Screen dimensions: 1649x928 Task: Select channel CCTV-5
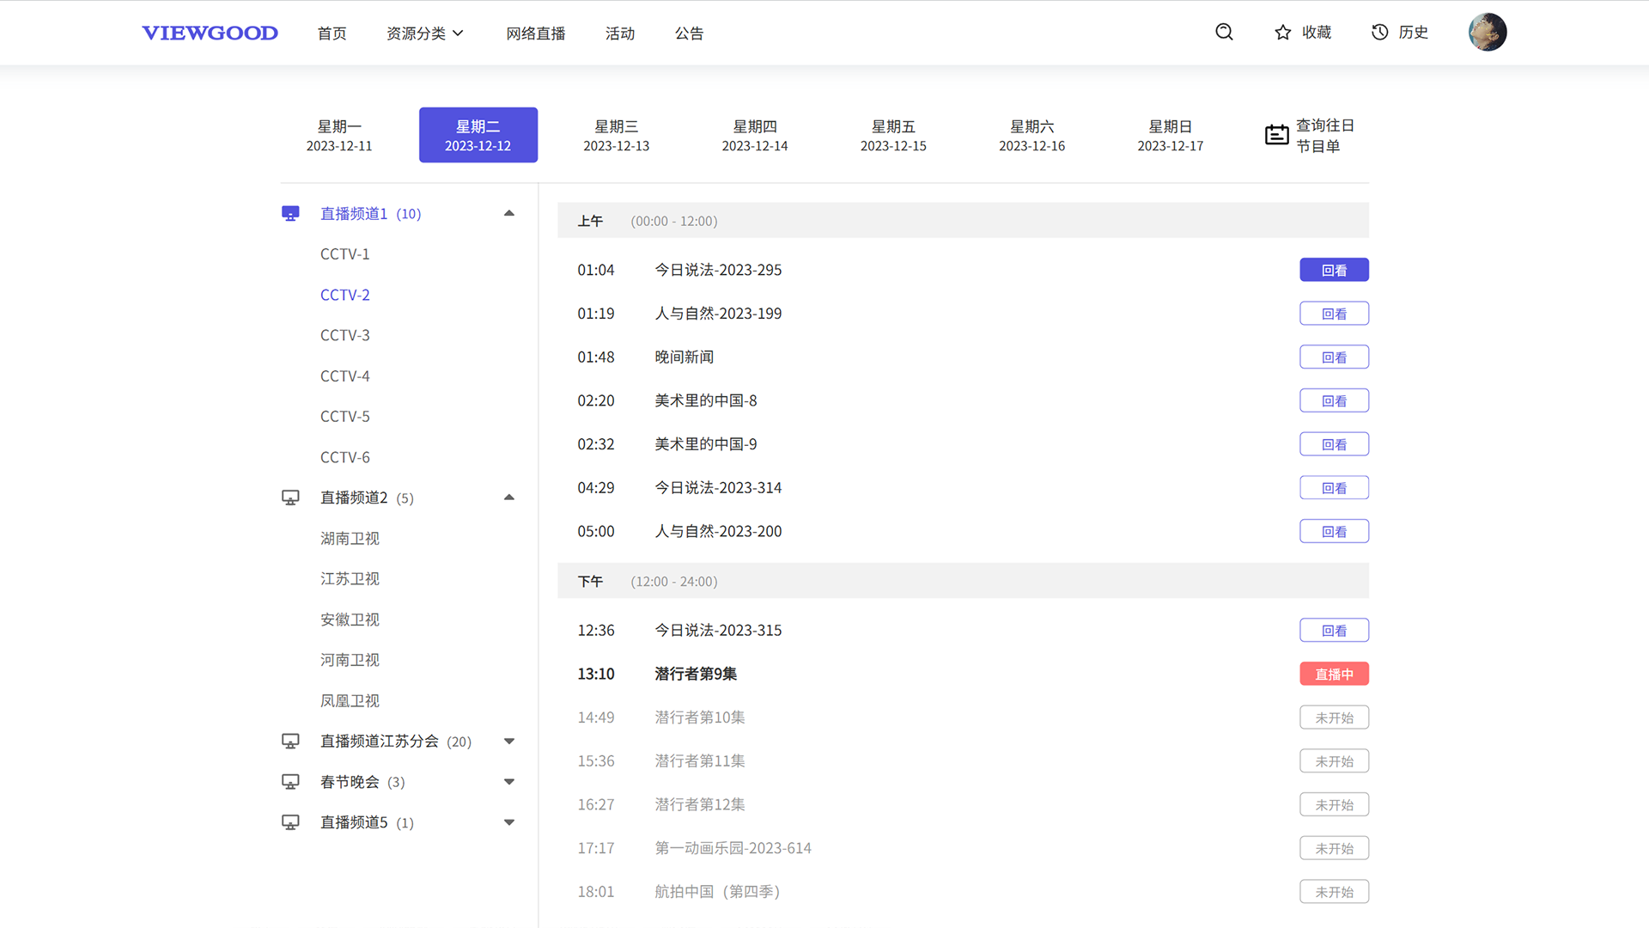coord(345,417)
